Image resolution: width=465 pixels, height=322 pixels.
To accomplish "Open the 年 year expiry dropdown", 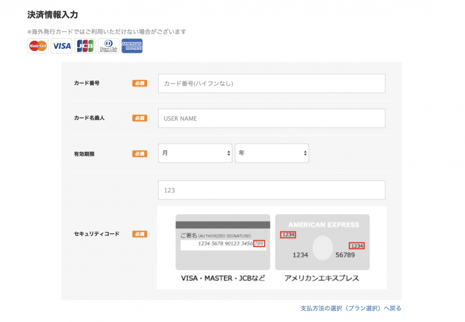I will (x=271, y=153).
